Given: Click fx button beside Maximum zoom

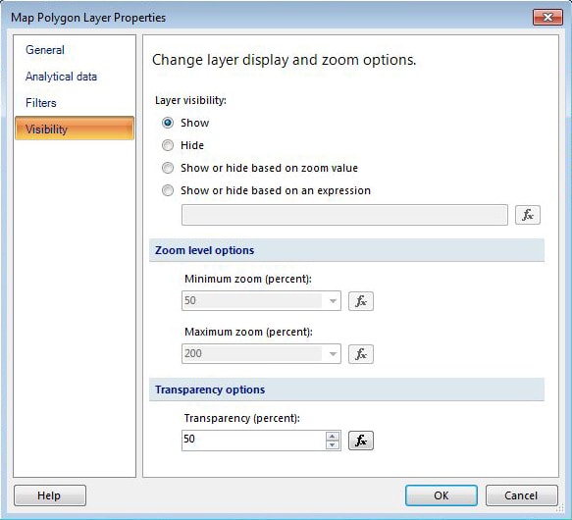Looking at the screenshot, I should [x=361, y=354].
